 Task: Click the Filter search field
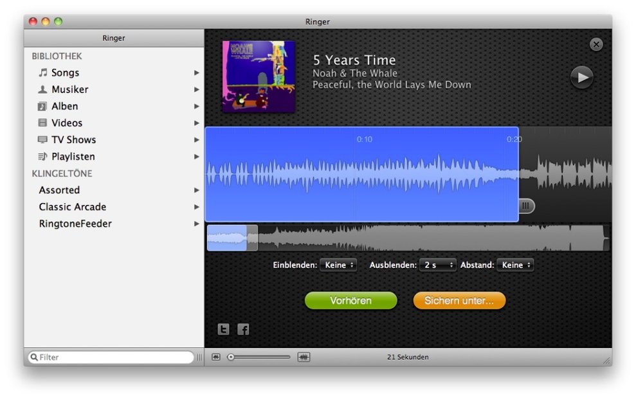click(x=111, y=357)
